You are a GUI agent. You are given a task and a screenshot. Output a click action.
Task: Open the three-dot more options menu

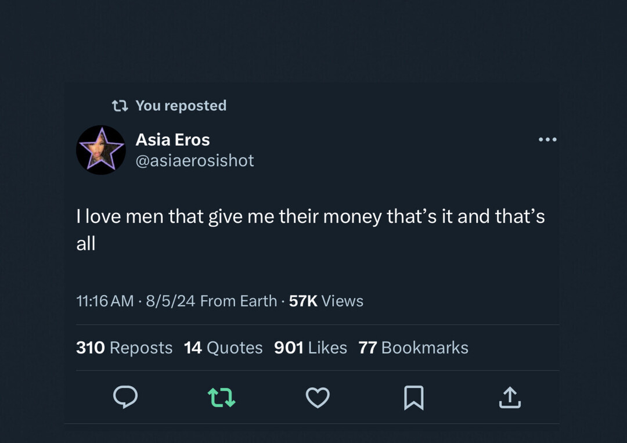(547, 139)
